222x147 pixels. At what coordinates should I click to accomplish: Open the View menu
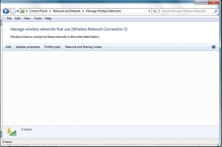(x=27, y=18)
